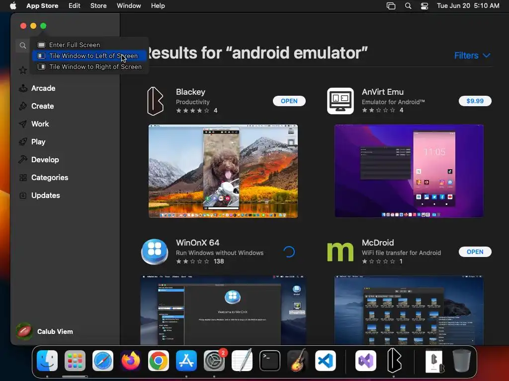Go to Categories section

(x=50, y=178)
